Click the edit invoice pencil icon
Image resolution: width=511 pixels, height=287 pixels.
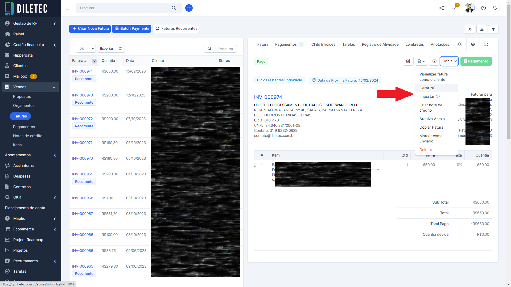(x=408, y=61)
